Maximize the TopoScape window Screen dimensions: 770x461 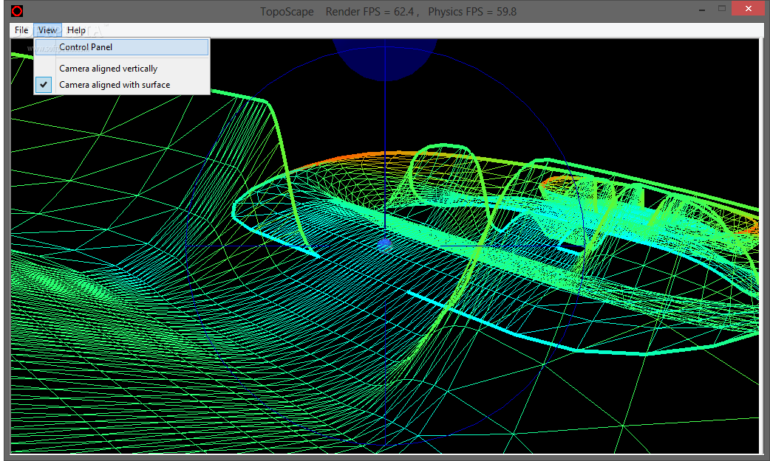(722, 9)
